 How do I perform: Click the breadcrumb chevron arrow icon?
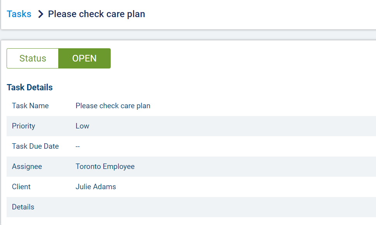[40, 14]
